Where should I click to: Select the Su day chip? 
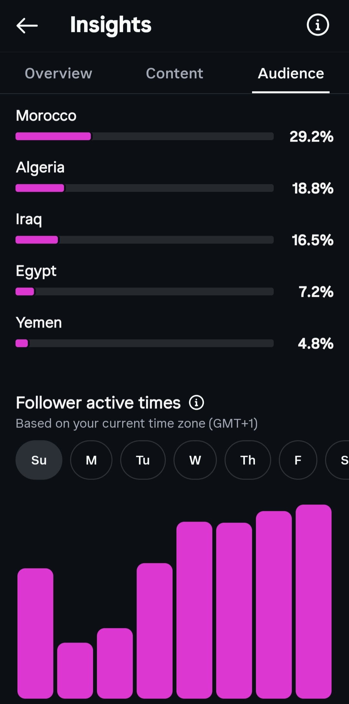39,460
